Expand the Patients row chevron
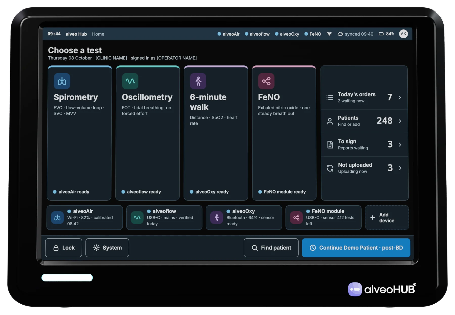 [400, 121]
